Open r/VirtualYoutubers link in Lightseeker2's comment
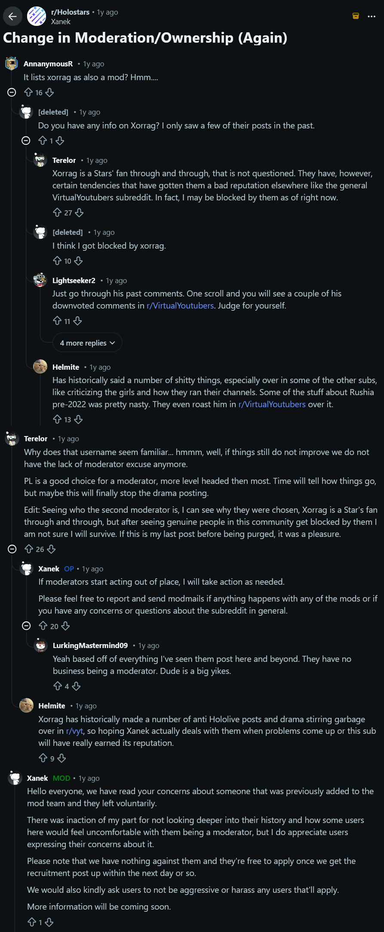The image size is (384, 932). coord(180,305)
